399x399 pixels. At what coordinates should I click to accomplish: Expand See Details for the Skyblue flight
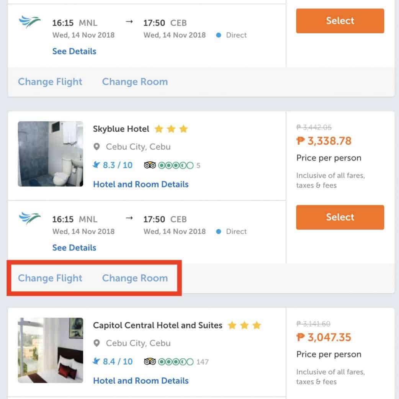point(74,248)
